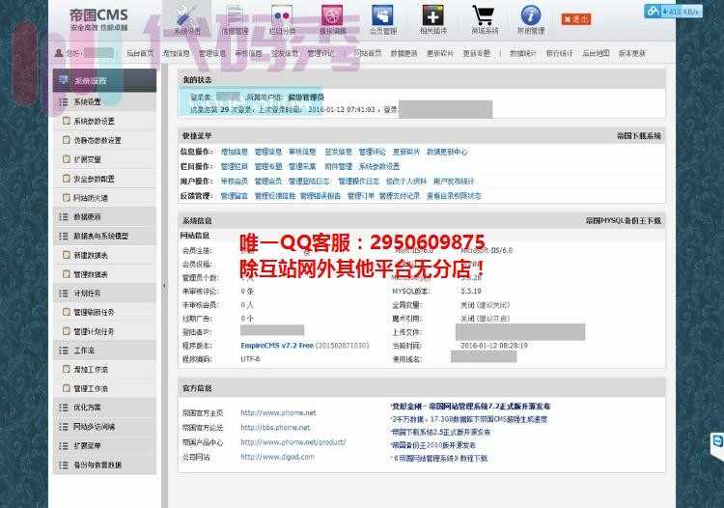The width and height of the screenshot is (724, 508).
Task: Click 审核会员 quick menu link
Action: click(235, 181)
